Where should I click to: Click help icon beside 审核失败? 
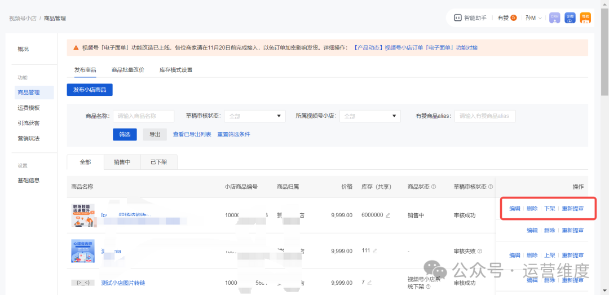480,251
